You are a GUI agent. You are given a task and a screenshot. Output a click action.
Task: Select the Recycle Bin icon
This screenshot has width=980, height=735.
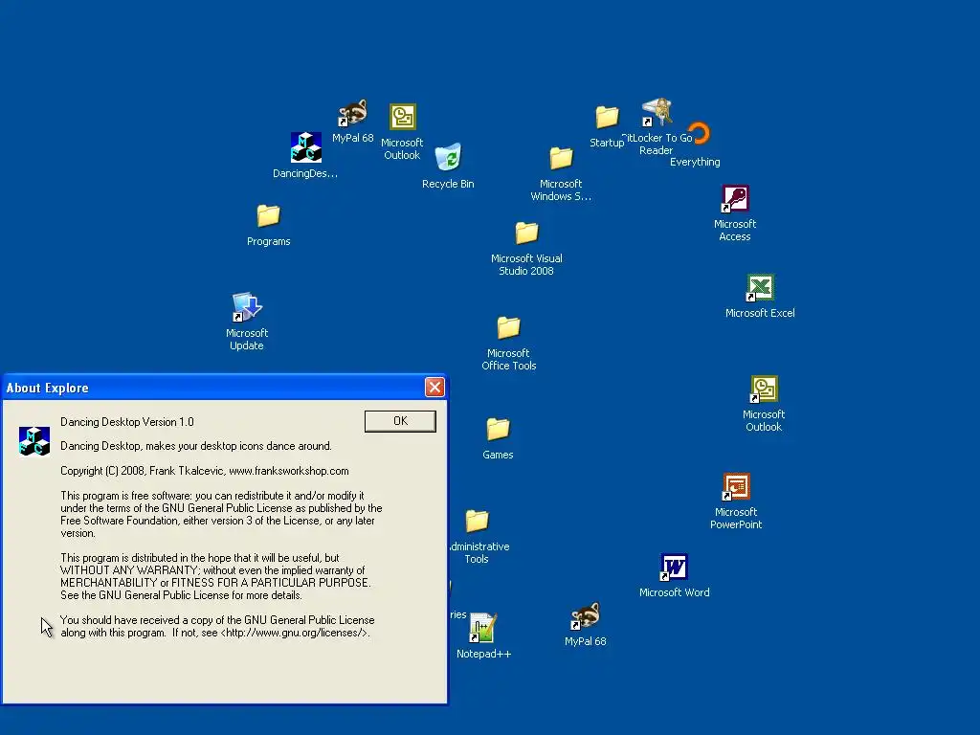point(448,158)
